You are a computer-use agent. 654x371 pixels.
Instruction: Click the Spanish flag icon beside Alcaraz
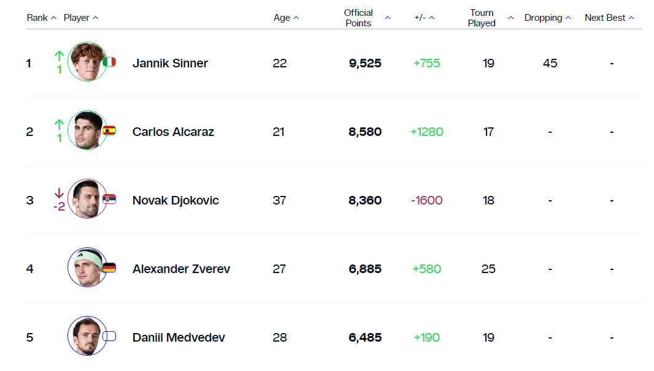tap(109, 130)
